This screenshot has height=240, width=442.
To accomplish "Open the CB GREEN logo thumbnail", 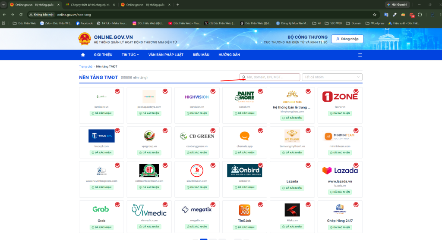I will pyautogui.click(x=197, y=136).
